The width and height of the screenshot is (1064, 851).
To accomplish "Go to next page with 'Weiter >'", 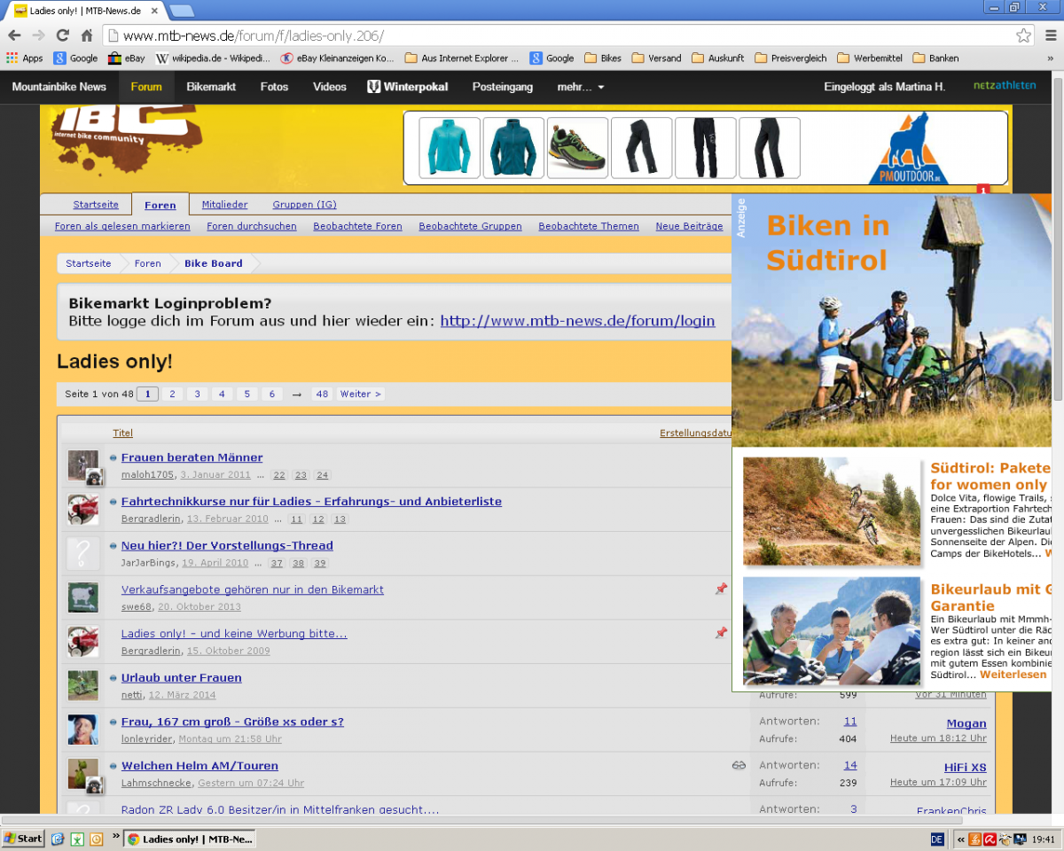I will 360,394.
